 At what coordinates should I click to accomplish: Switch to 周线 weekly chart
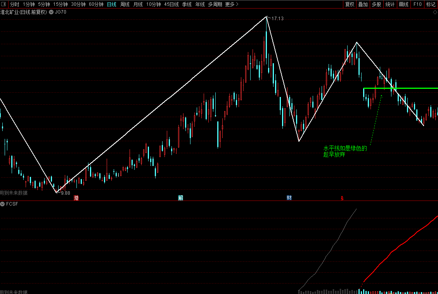pyautogui.click(x=125, y=4)
